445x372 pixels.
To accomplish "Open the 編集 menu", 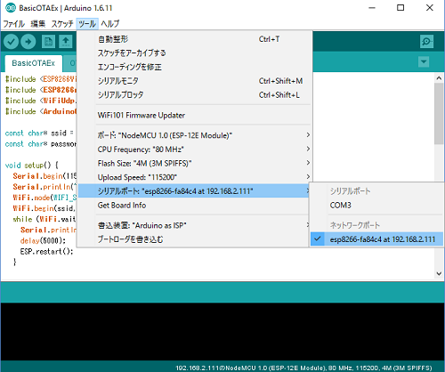I will point(38,24).
